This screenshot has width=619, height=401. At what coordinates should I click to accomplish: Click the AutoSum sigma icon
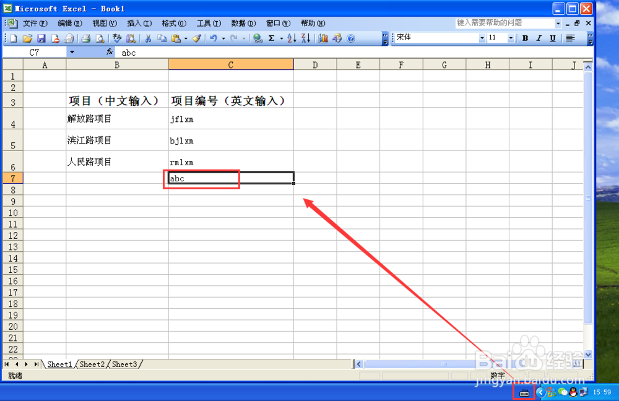tap(272, 38)
